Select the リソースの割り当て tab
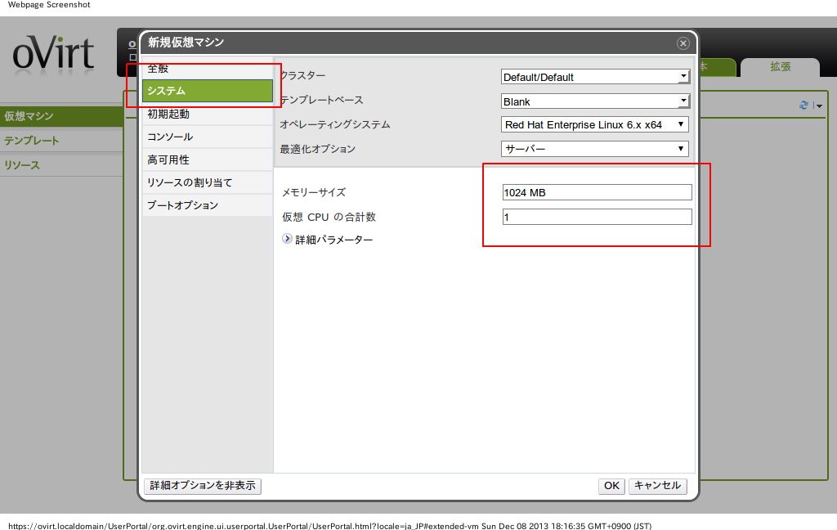Image resolution: width=837 pixels, height=530 pixels. pyautogui.click(x=190, y=182)
